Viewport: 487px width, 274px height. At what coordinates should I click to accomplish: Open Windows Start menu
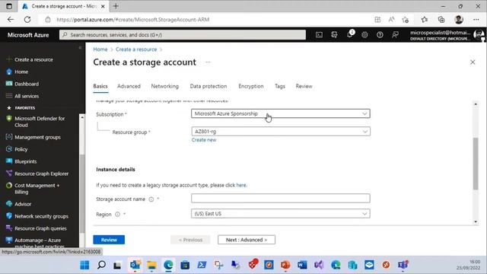84,265
